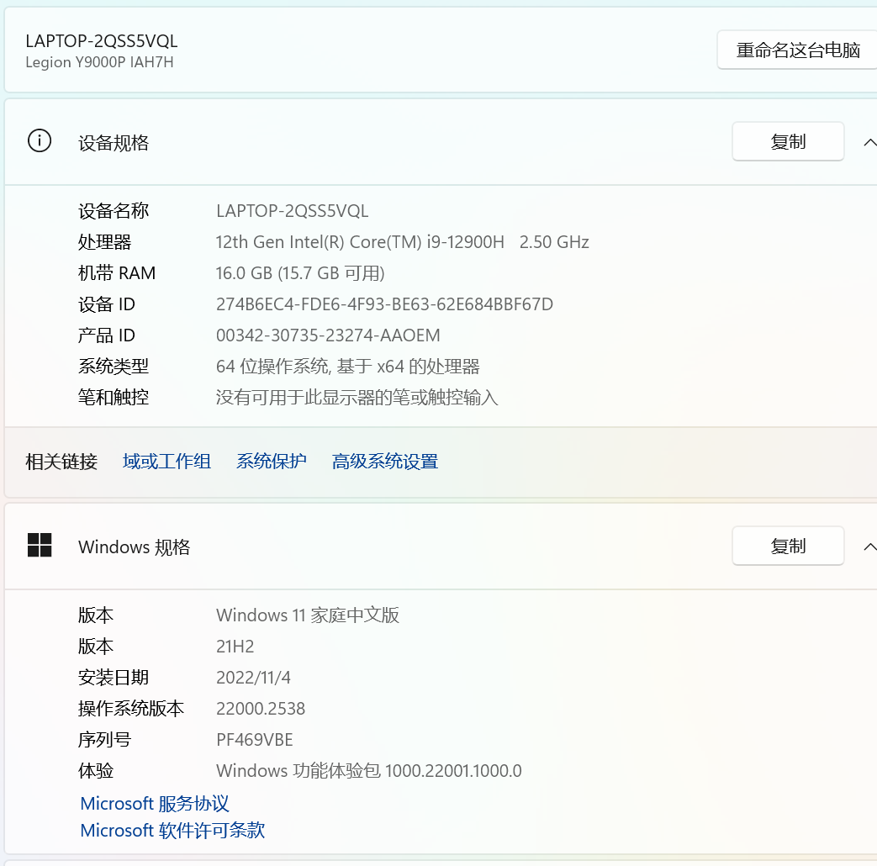Copy Windows specs with Windows 规格 复制 button
Screen dimensions: 877x866
788,546
